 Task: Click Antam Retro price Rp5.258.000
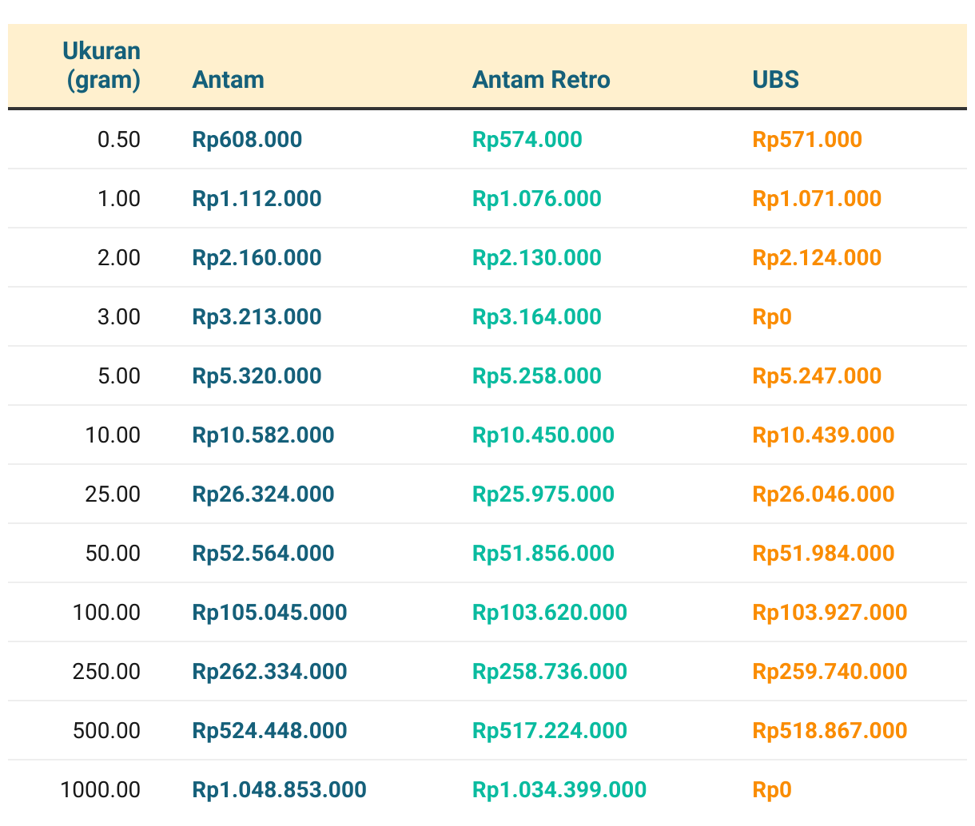tap(537, 376)
